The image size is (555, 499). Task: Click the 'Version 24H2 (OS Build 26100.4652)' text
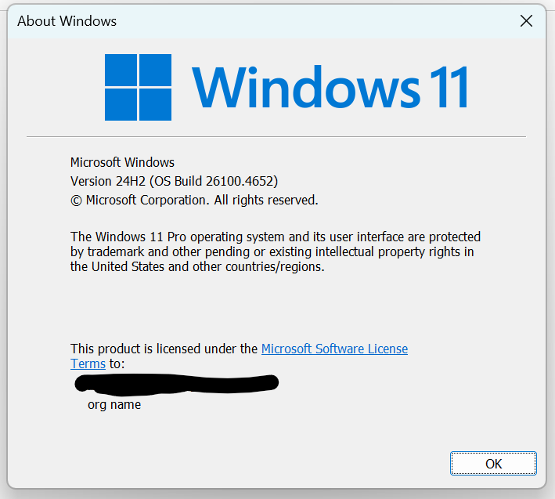click(174, 181)
